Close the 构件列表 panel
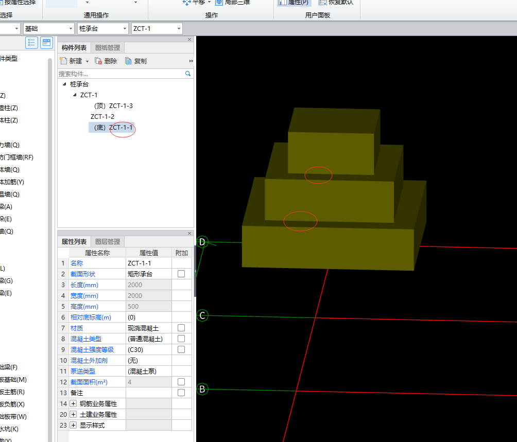 [x=189, y=40]
